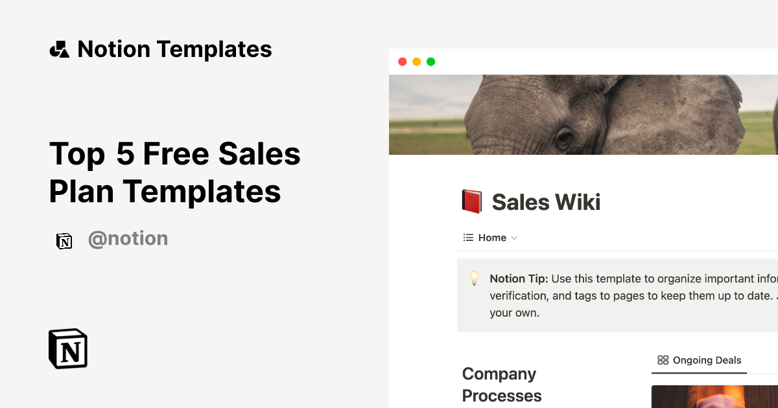The width and height of the screenshot is (778, 408).
Task: Click the Sales Wiki page title
Action: [546, 202]
